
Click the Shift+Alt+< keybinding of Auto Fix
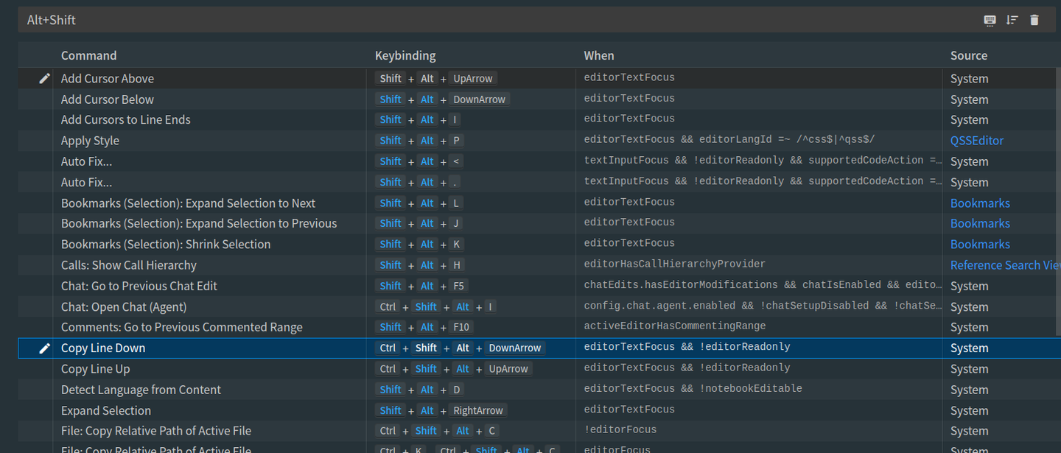[420, 161]
